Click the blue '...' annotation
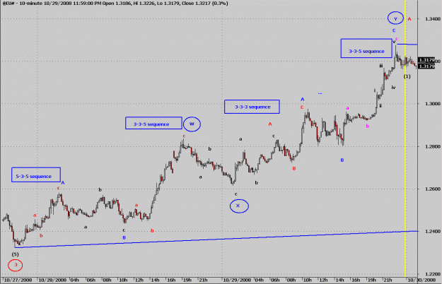Screen dimensions: 442x284 point(320,93)
